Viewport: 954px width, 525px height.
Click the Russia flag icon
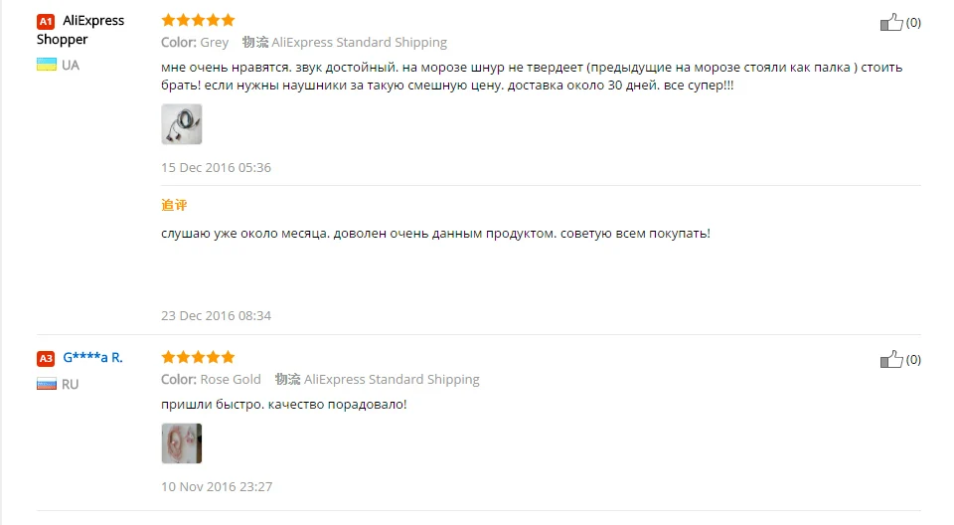click(x=47, y=384)
